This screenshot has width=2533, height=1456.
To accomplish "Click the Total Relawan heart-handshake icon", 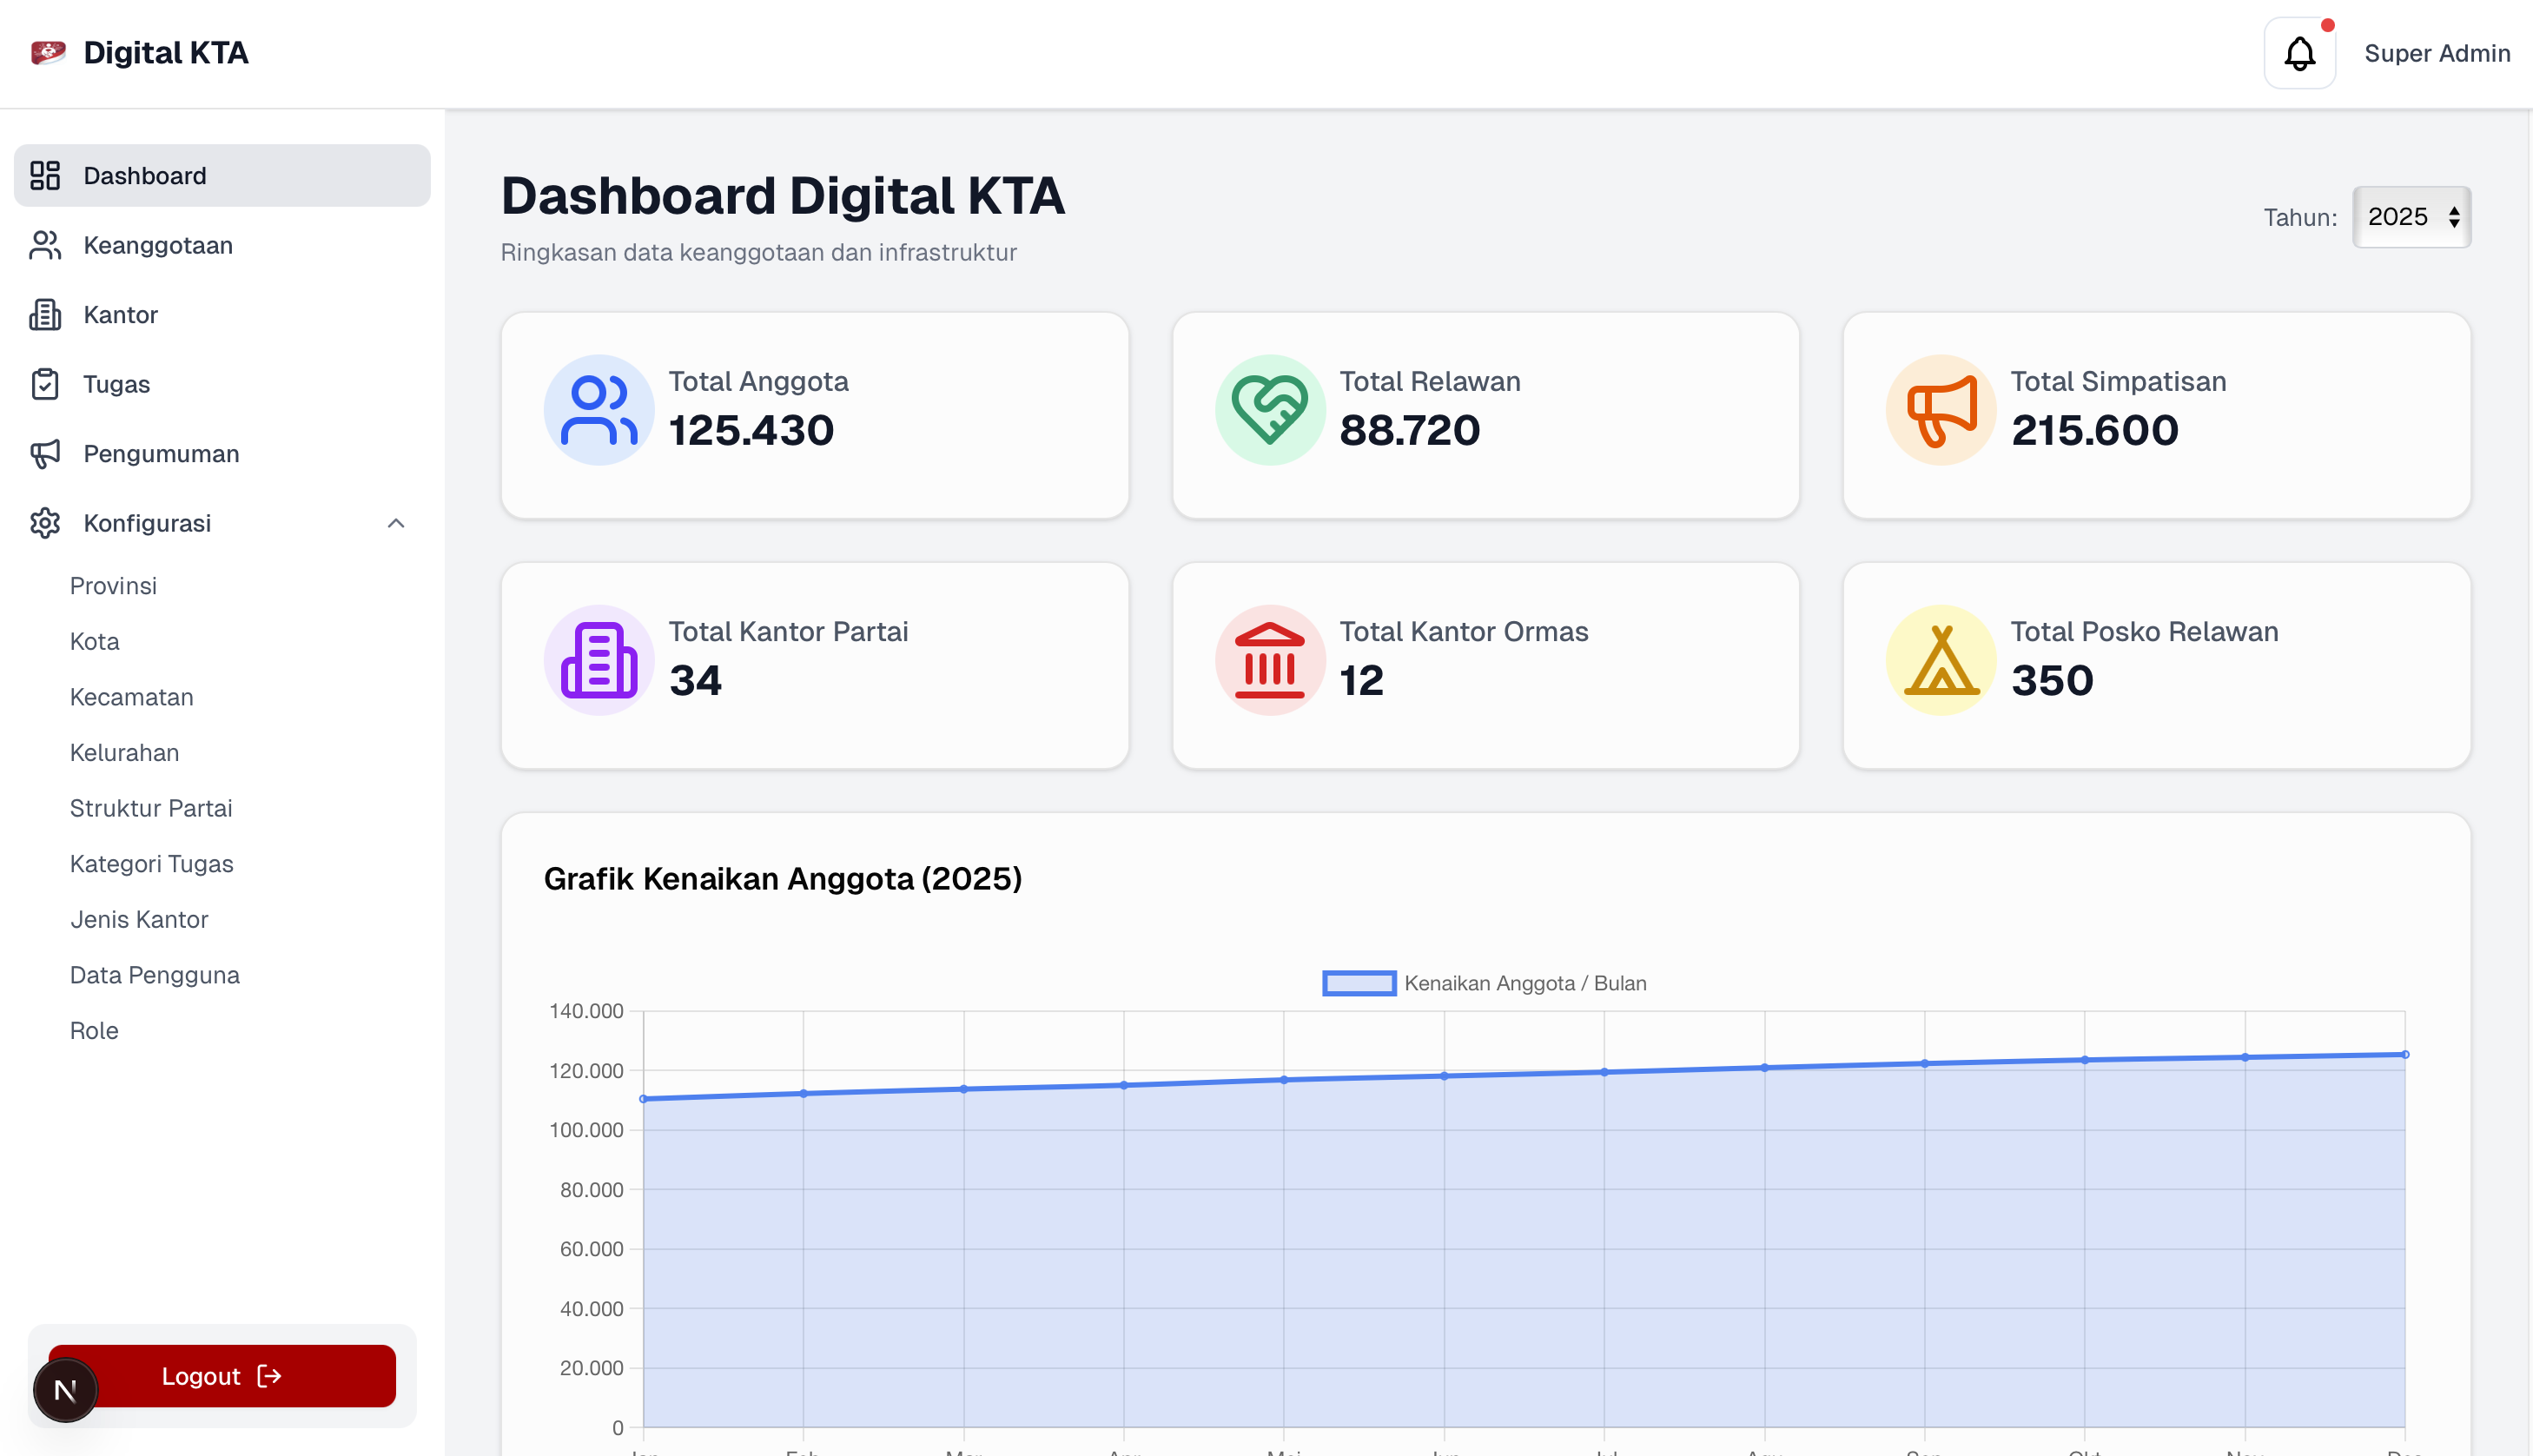I will click(1269, 410).
